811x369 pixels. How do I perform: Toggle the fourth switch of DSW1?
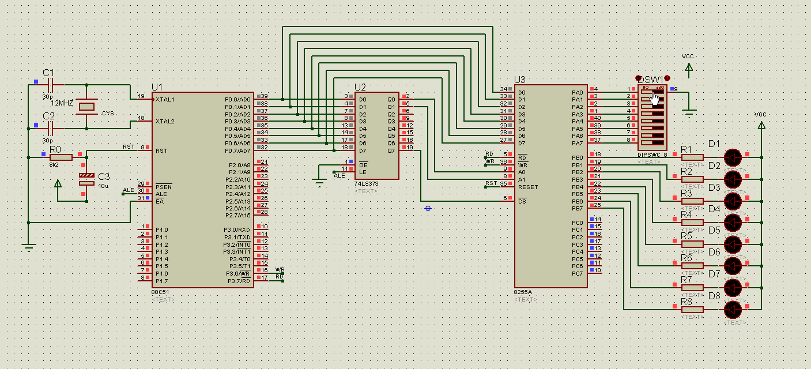[x=652, y=113]
